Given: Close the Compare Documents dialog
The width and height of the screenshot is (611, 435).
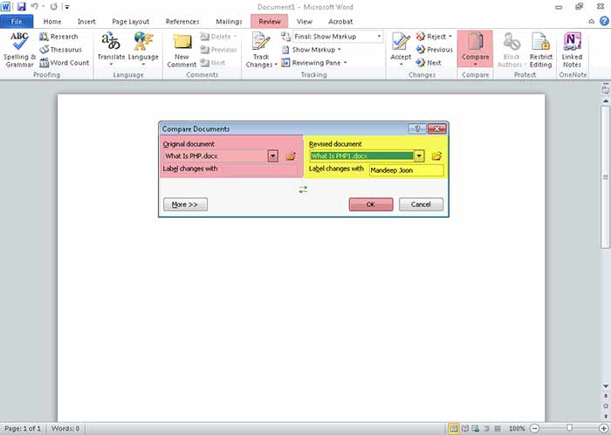Looking at the screenshot, I should 436,128.
